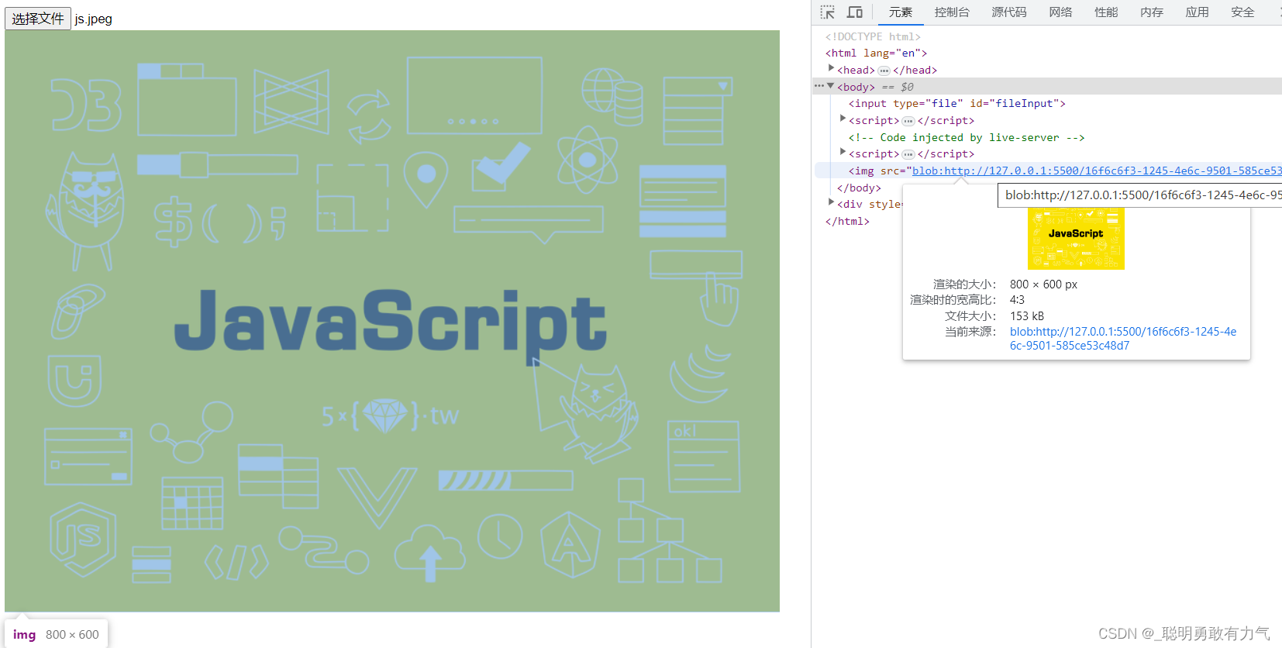Expand the div style element node
Viewport: 1282px width, 648px height.
831,203
